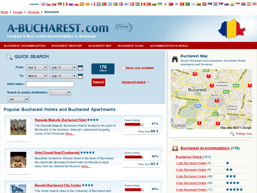
Task: Click More link in Grand Continental description
Action: point(86,166)
